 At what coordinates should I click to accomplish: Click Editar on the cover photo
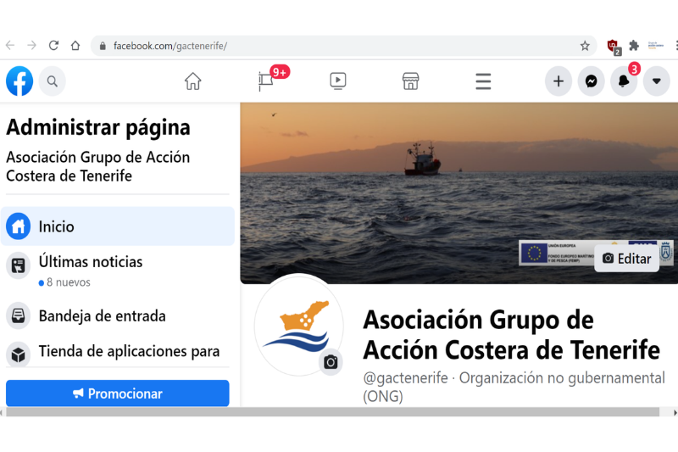coord(627,259)
